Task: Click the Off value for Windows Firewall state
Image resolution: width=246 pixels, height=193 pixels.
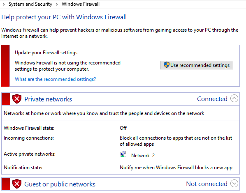Action: click(x=123, y=128)
